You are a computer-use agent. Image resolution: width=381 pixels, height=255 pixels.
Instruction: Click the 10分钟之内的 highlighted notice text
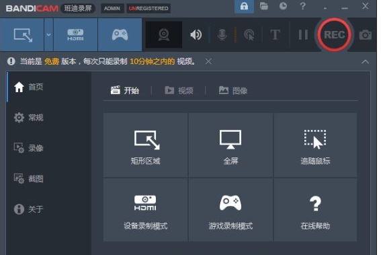[153, 61]
